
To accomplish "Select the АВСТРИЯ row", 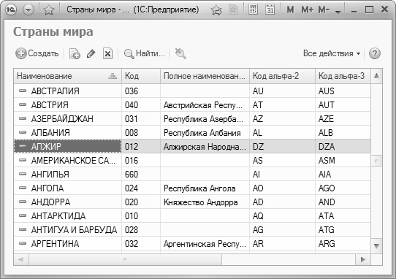I will (x=192, y=104).
